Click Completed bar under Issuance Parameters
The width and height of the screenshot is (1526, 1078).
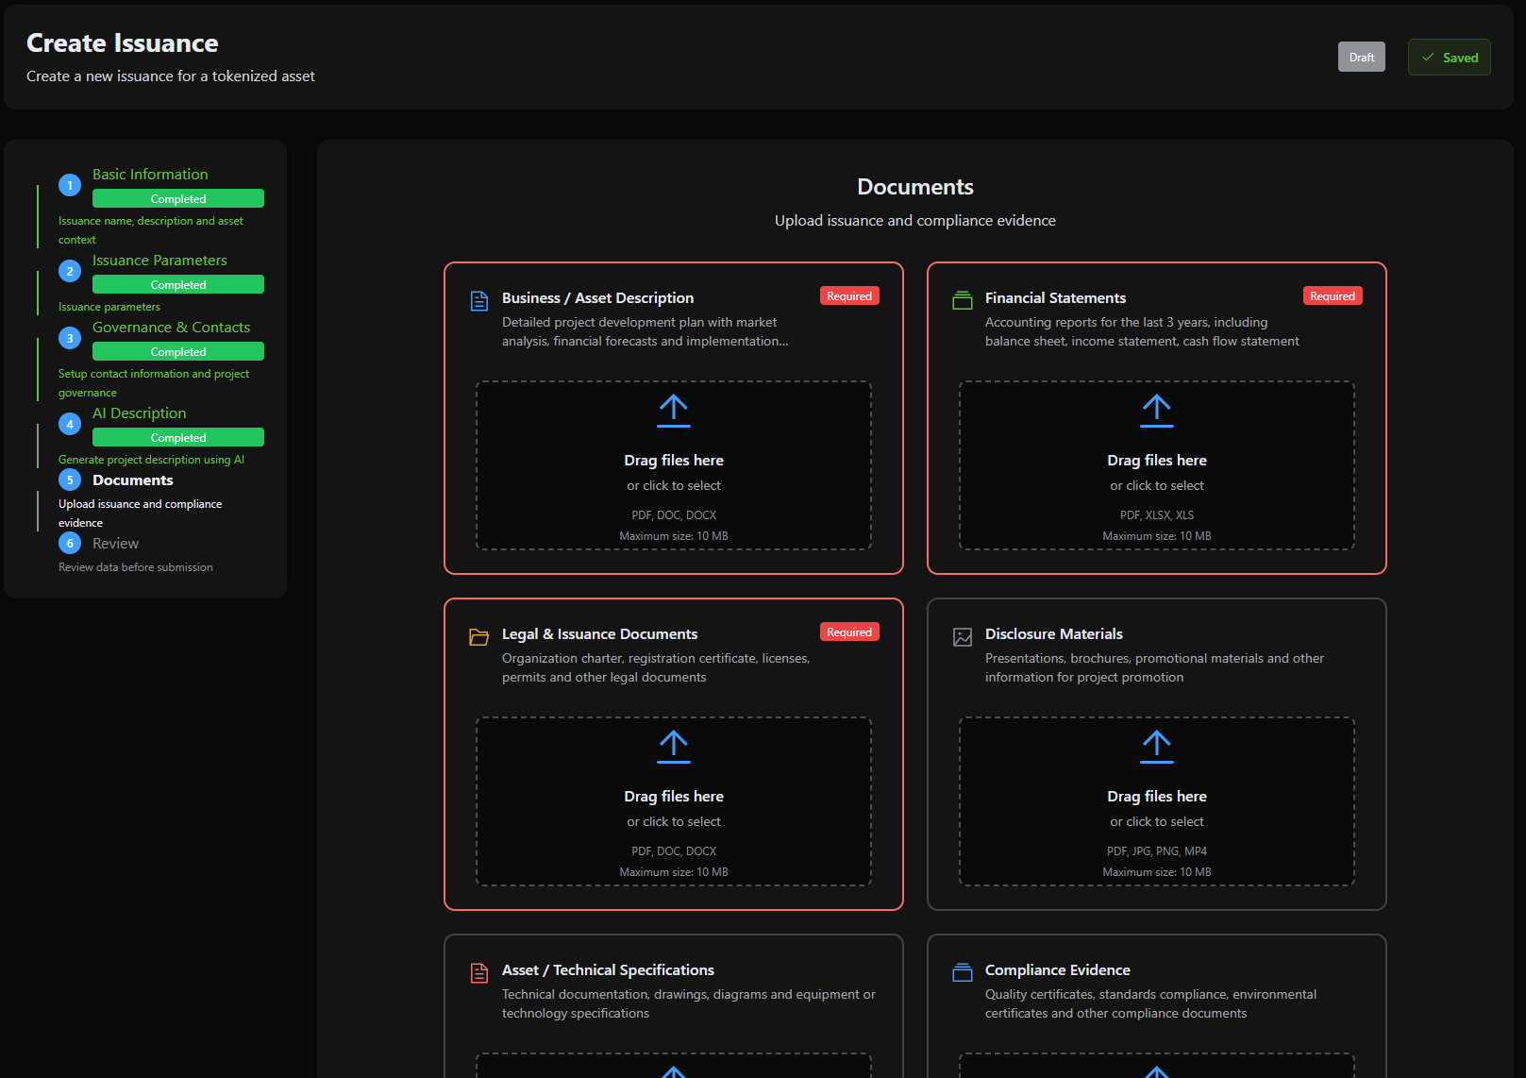[x=178, y=284]
